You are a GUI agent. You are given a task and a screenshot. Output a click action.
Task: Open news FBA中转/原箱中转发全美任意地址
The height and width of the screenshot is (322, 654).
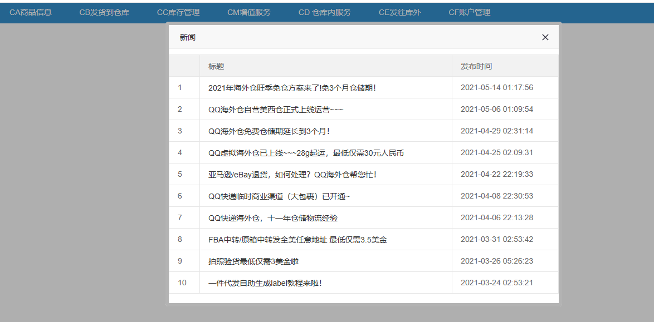[x=298, y=240]
